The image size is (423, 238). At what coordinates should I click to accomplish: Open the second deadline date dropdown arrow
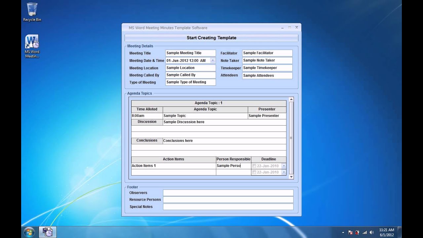[x=284, y=172]
